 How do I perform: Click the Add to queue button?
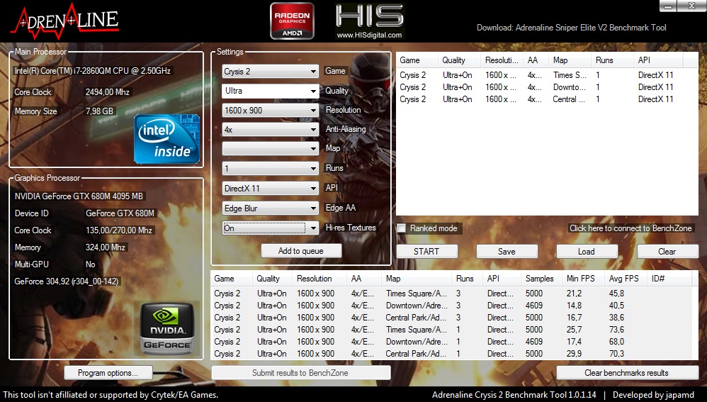[301, 251]
